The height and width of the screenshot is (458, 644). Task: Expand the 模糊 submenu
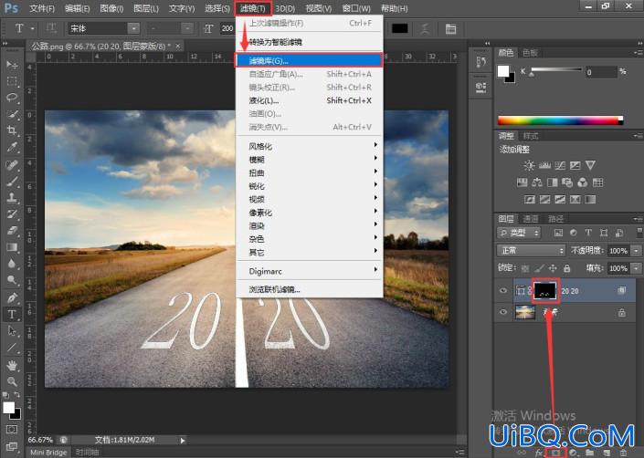click(310, 160)
